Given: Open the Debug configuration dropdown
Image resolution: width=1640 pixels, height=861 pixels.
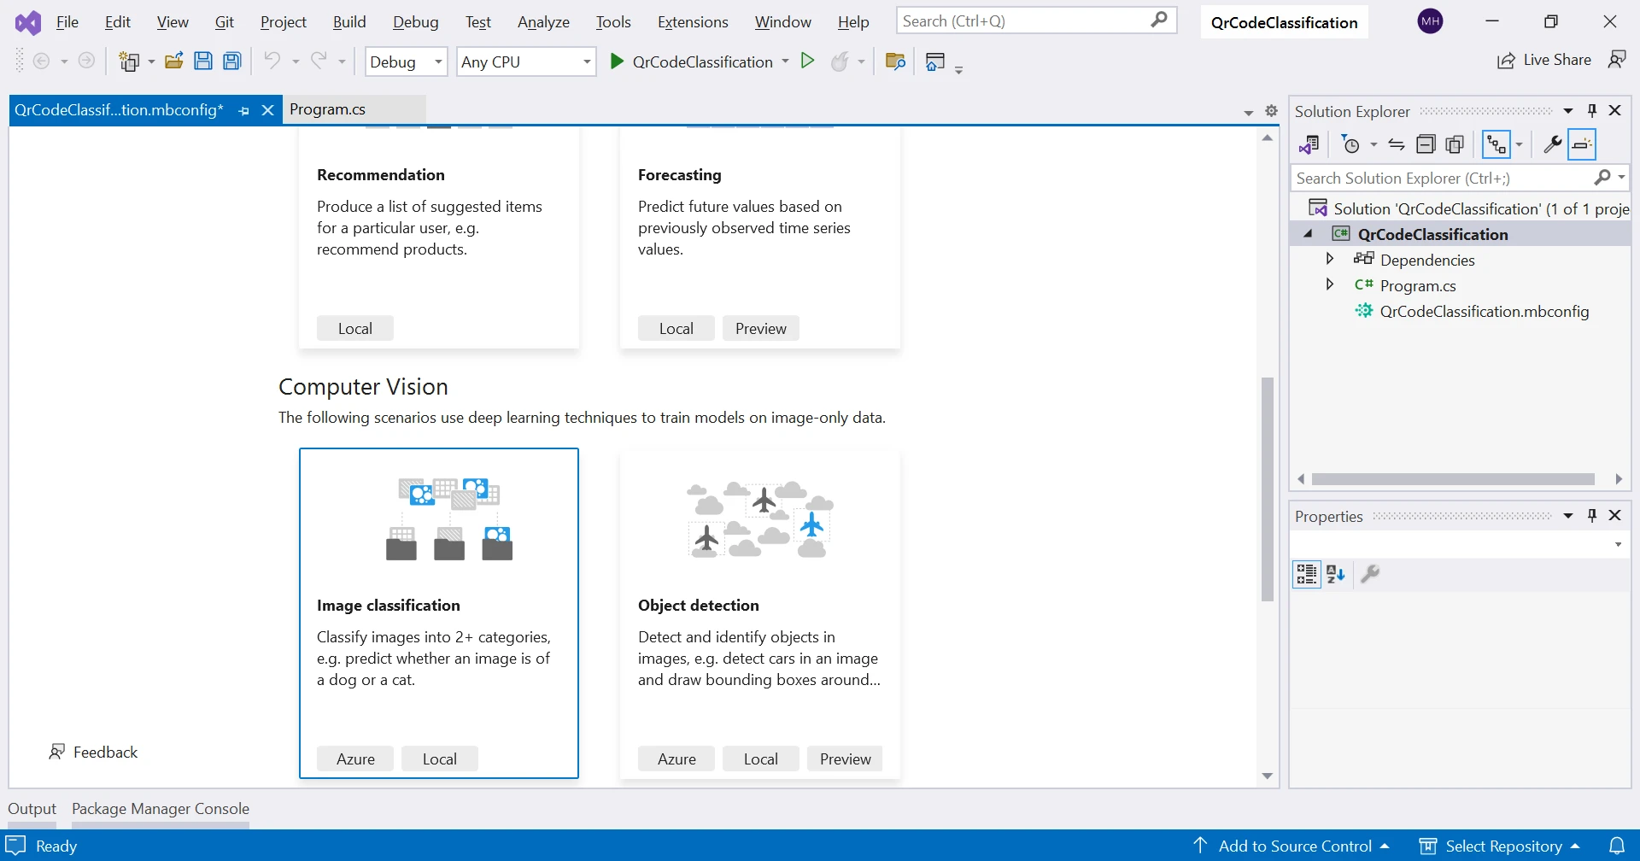Looking at the screenshot, I should 406,61.
